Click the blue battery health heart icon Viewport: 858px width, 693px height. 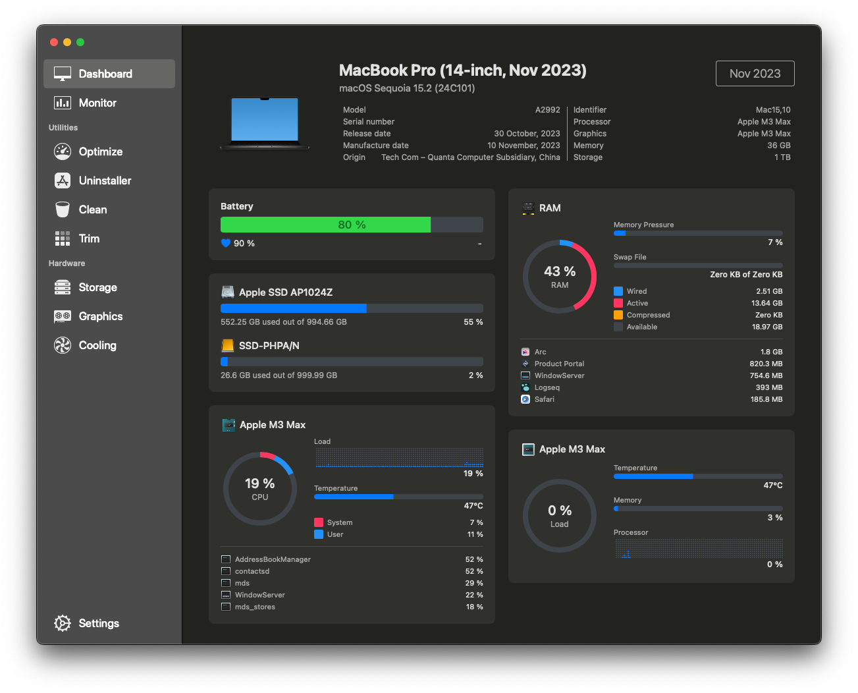pos(226,243)
